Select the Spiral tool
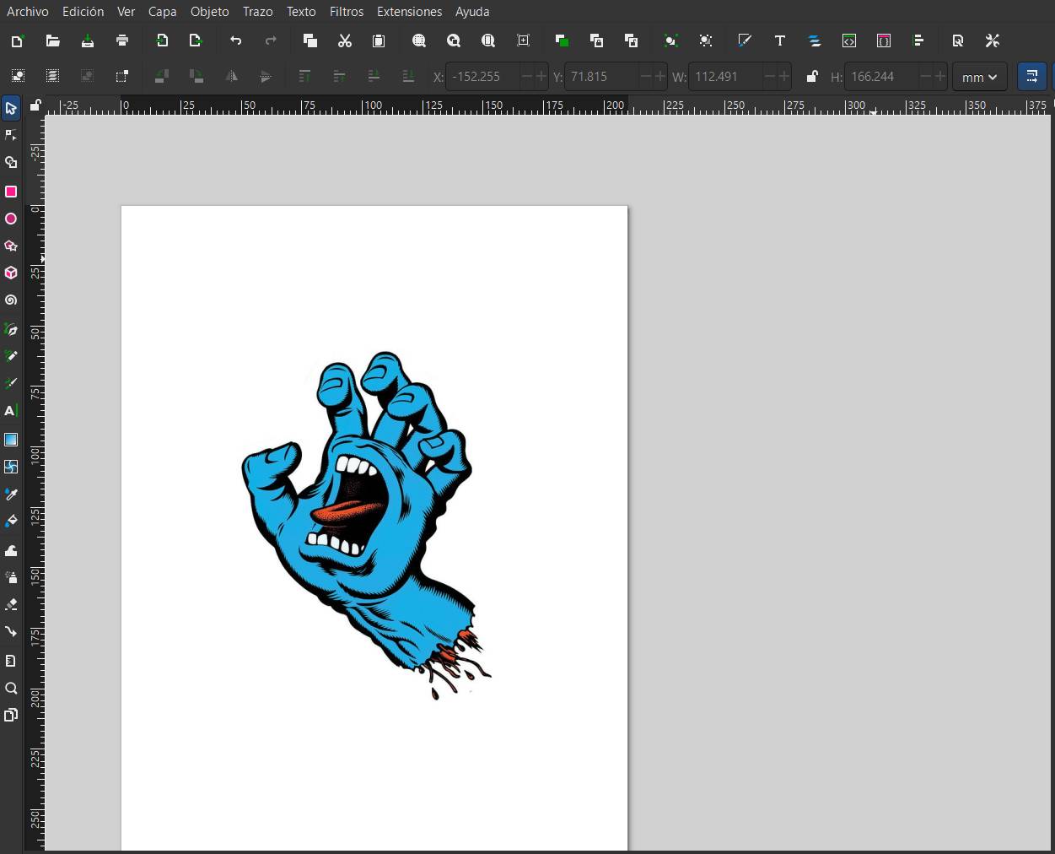The image size is (1055, 854). click(x=11, y=300)
